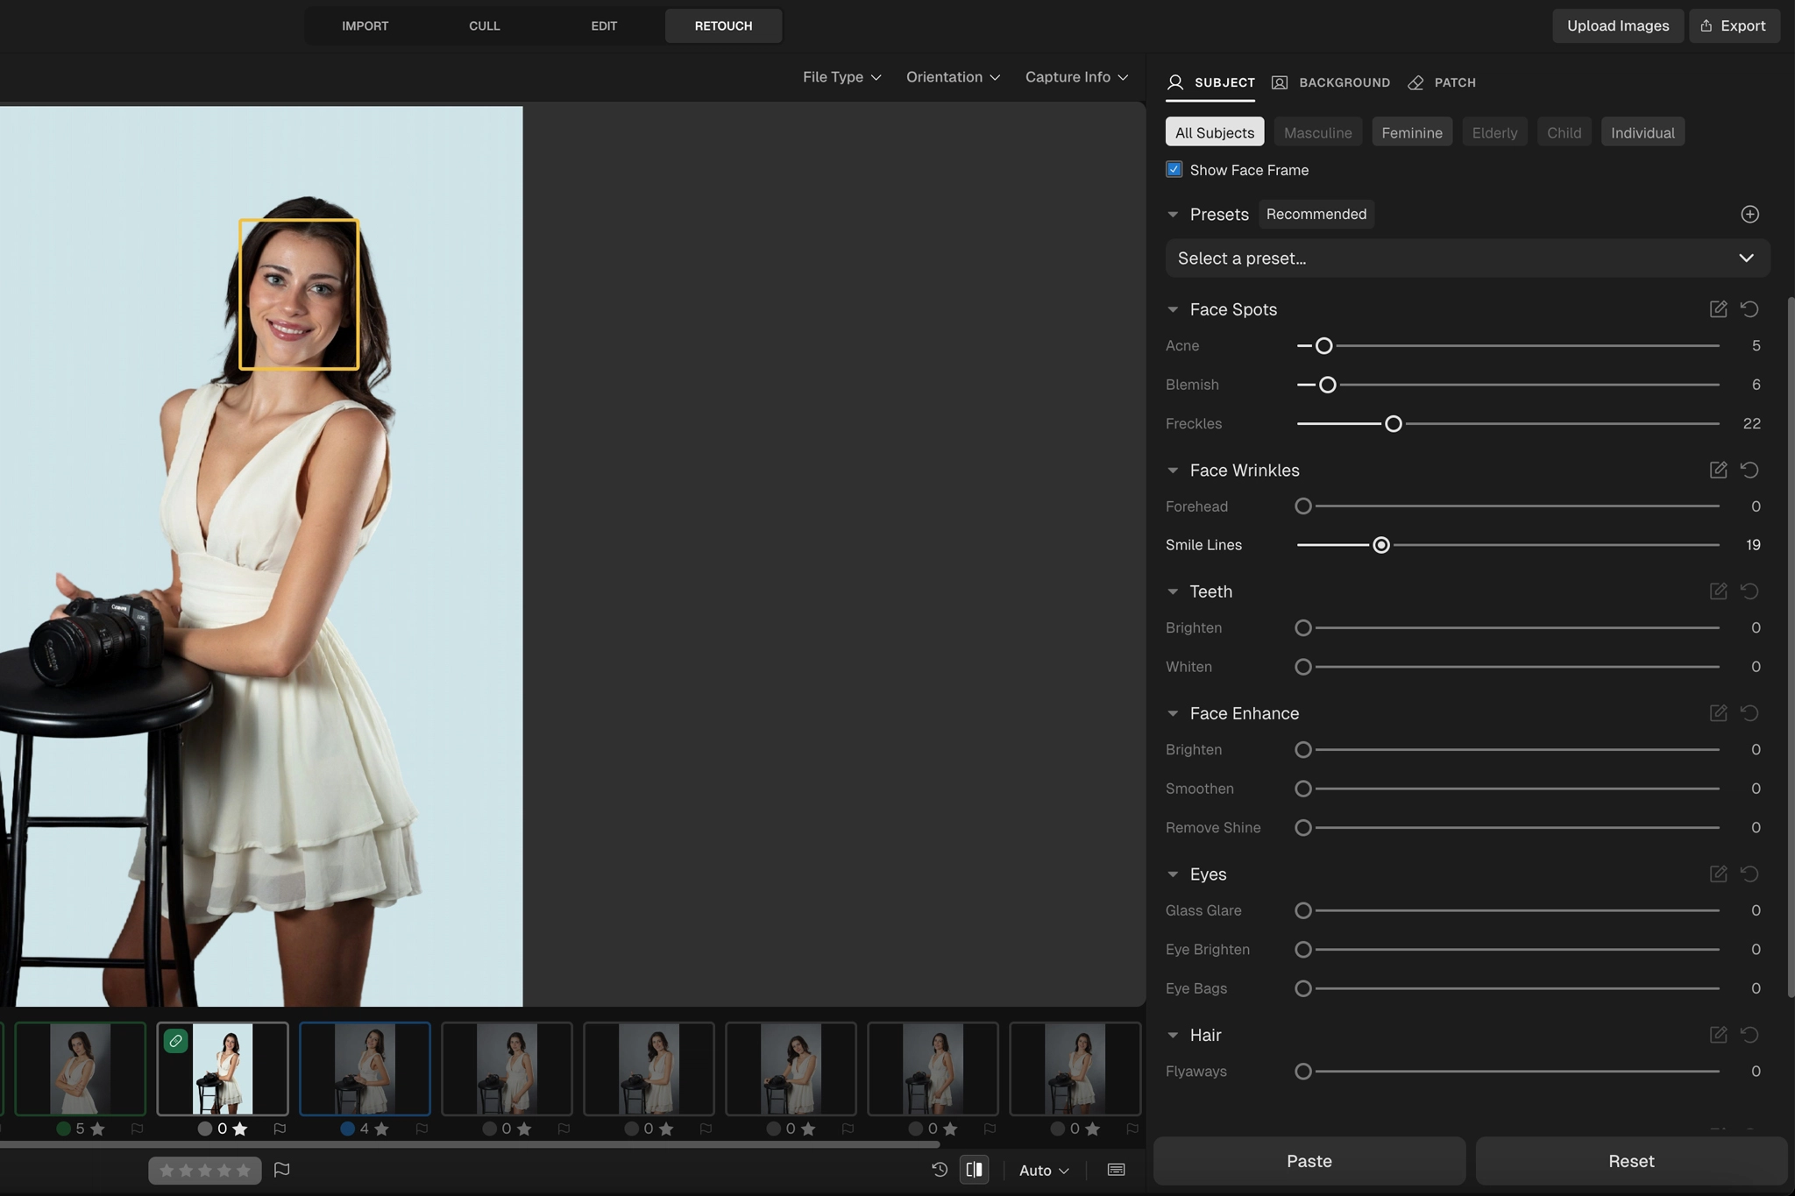
Task: Click the add preset plus icon
Action: [x=1749, y=214]
